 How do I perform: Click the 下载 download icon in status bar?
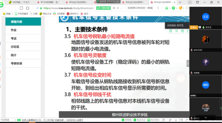(176, 120)
